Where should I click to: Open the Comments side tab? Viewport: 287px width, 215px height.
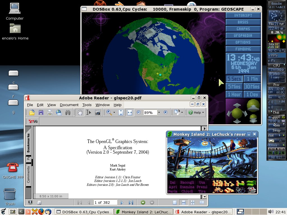[x=28, y=175]
